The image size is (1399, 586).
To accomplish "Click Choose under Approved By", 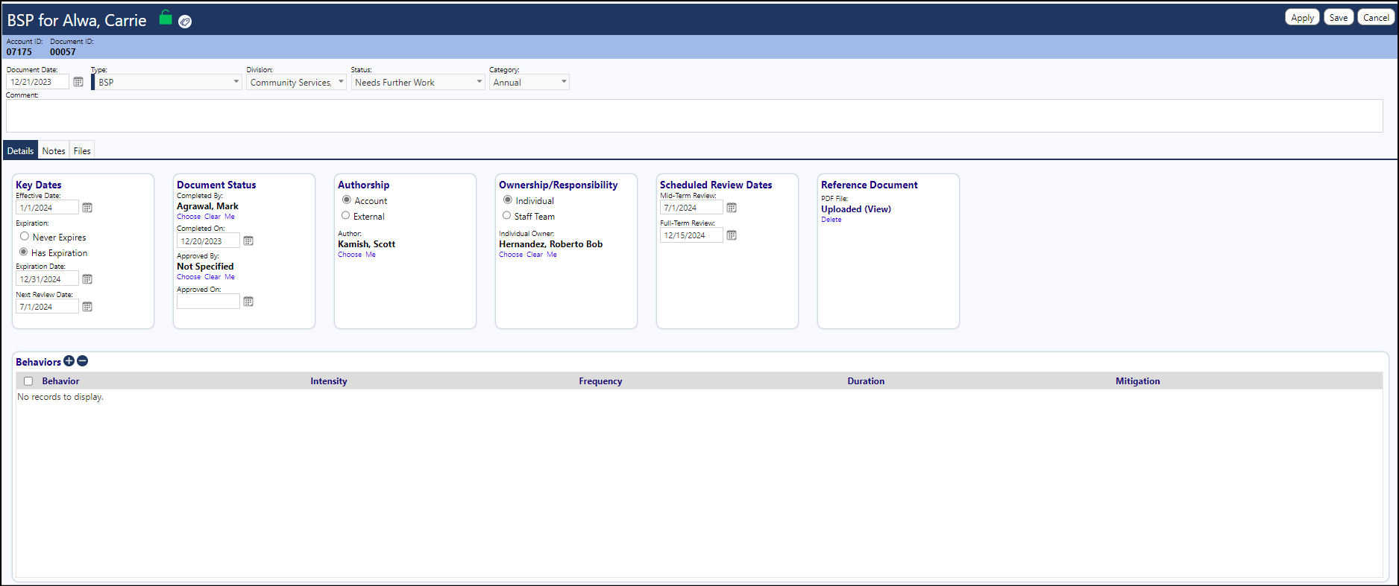I will click(x=189, y=277).
